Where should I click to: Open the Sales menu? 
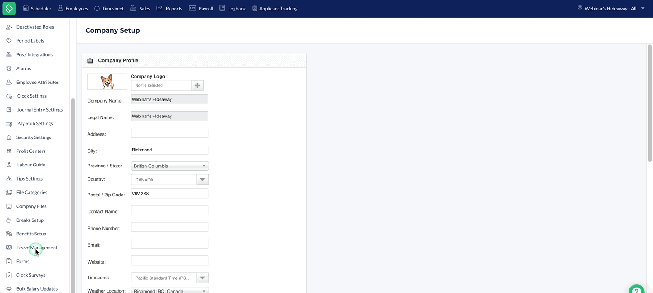140,9
